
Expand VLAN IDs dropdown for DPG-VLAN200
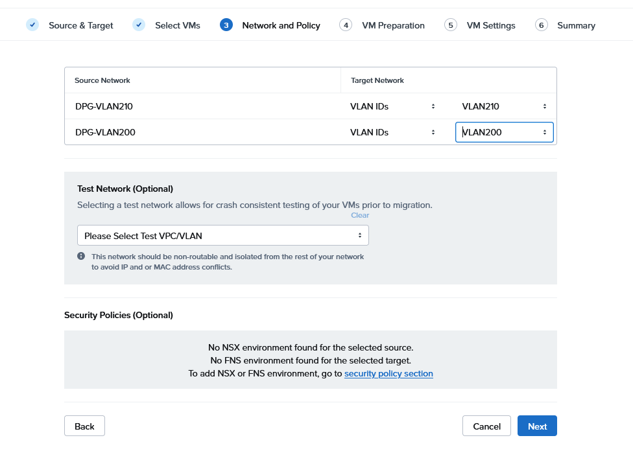(392, 132)
